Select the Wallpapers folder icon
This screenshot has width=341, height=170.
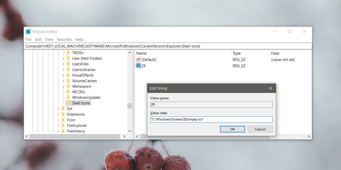pos(68,86)
